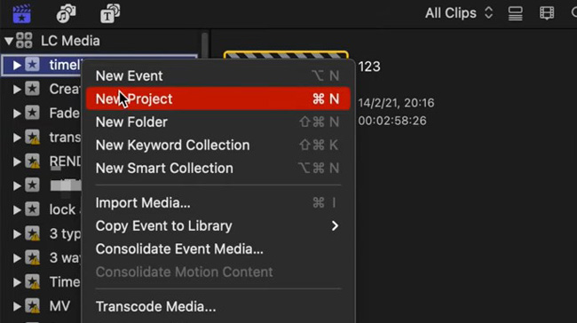Open the All Clips filter dropdown

coord(459,13)
